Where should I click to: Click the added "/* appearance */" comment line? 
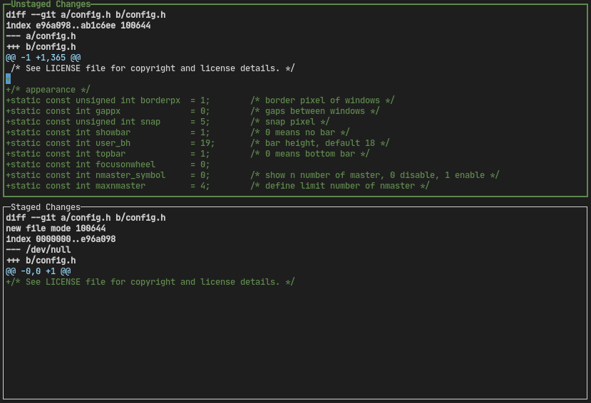click(x=48, y=90)
